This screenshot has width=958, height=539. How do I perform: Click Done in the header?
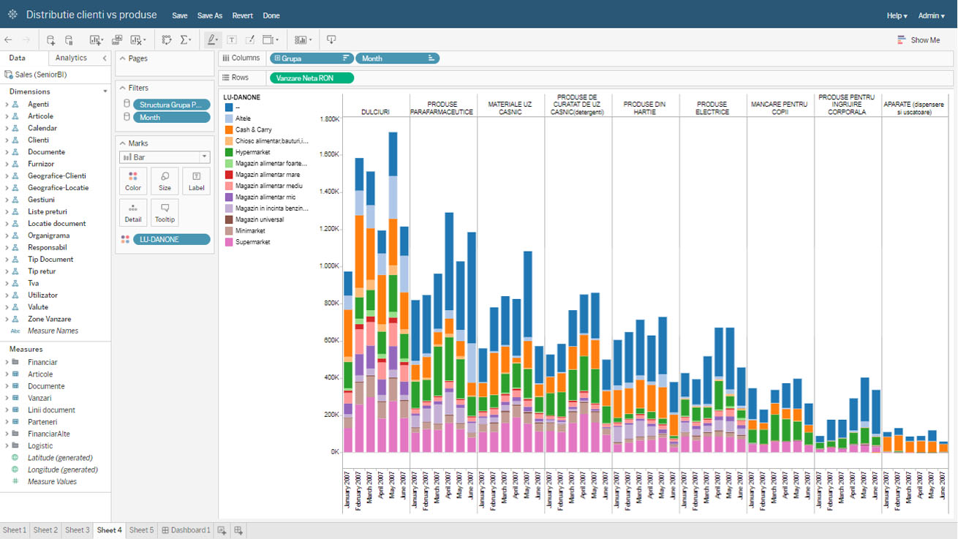[271, 15]
